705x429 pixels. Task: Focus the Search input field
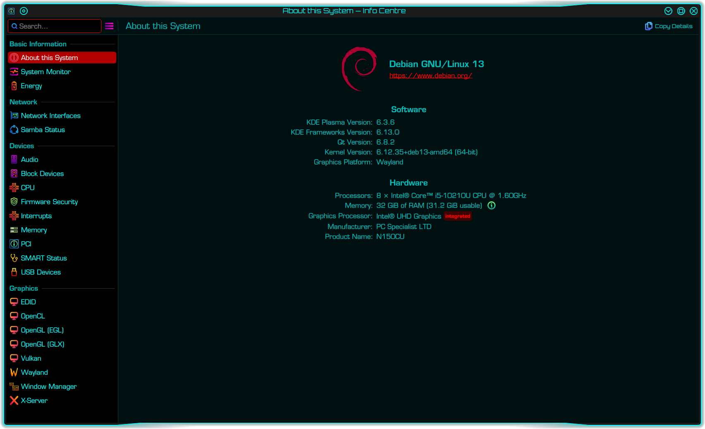click(55, 26)
